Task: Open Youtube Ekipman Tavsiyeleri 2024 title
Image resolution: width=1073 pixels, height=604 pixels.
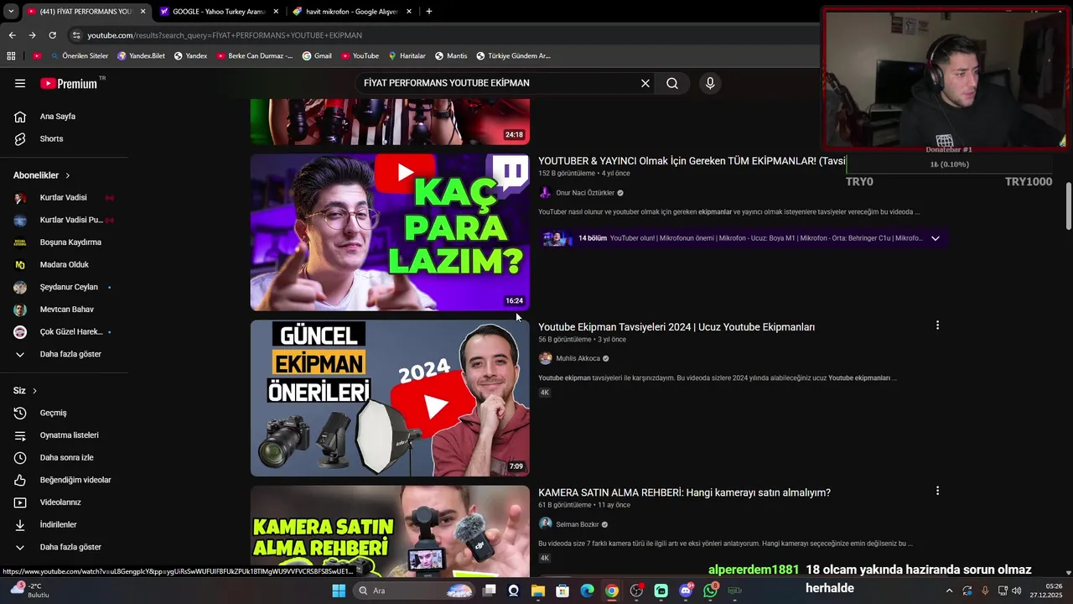Action: coord(676,327)
